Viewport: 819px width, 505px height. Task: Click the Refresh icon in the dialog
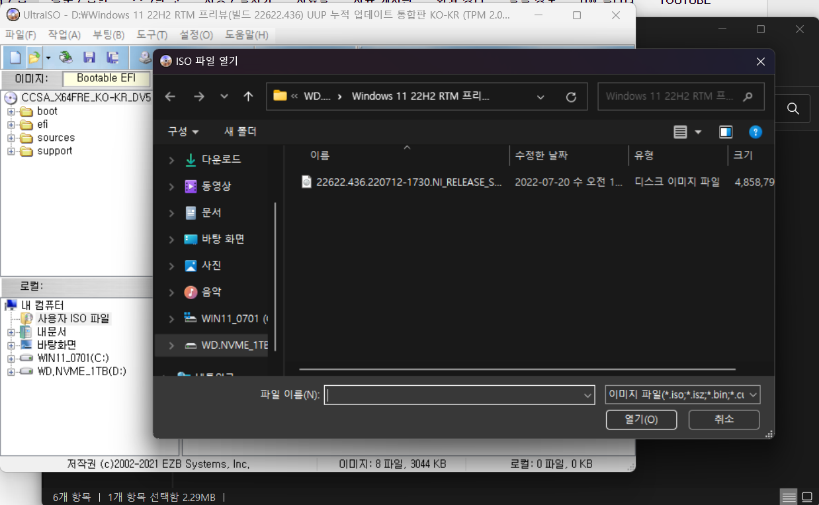coord(572,97)
